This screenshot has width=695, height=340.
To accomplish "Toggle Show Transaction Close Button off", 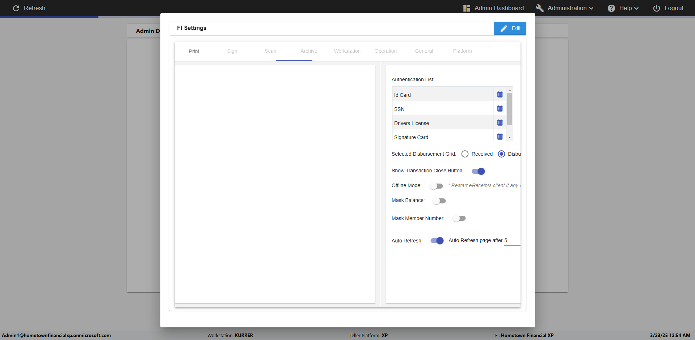I will pyautogui.click(x=478, y=171).
